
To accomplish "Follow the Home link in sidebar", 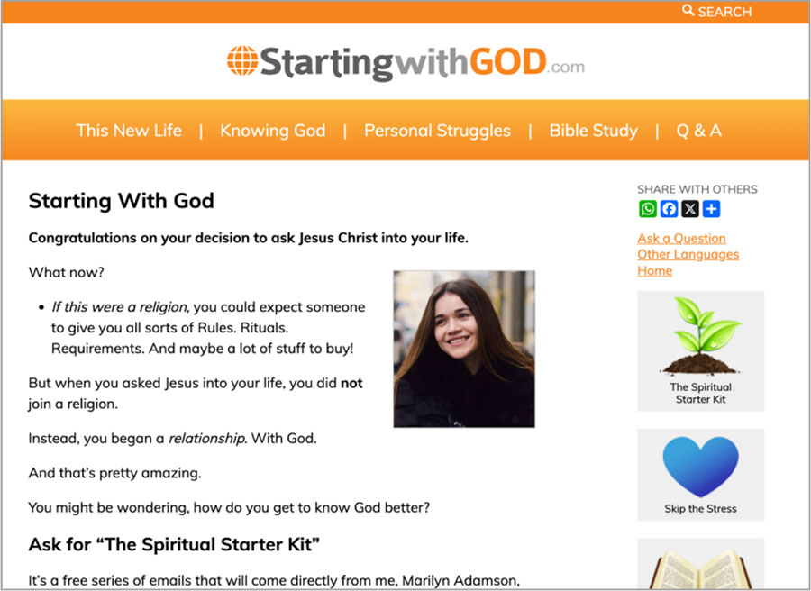I will (654, 270).
